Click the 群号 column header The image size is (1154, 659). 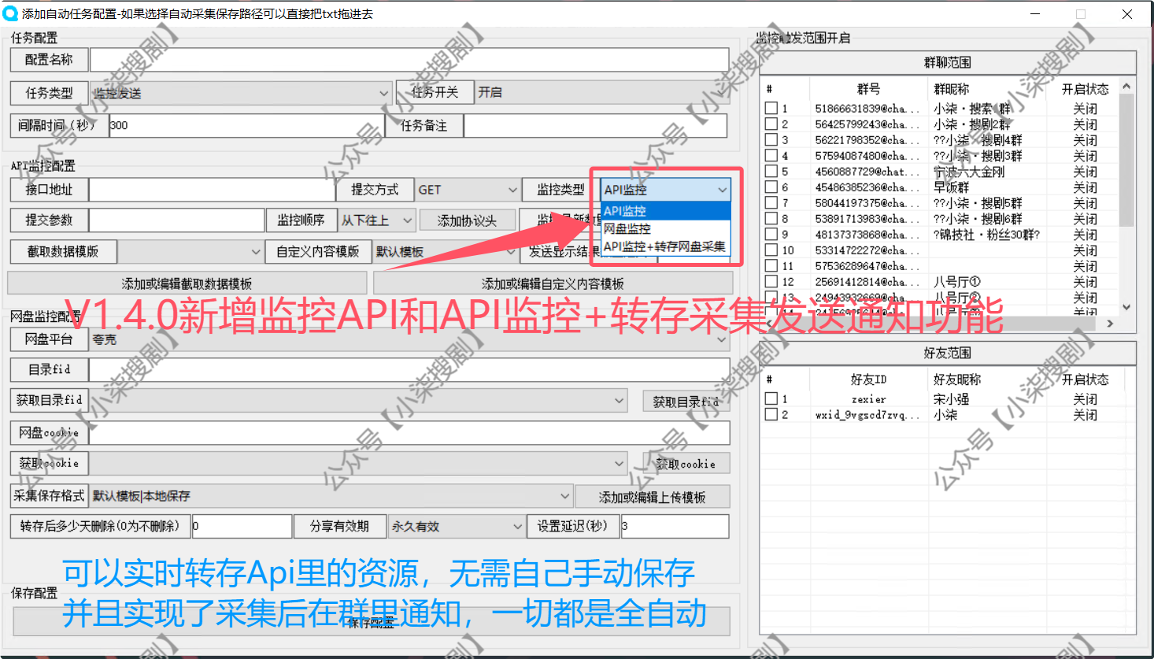(868, 89)
